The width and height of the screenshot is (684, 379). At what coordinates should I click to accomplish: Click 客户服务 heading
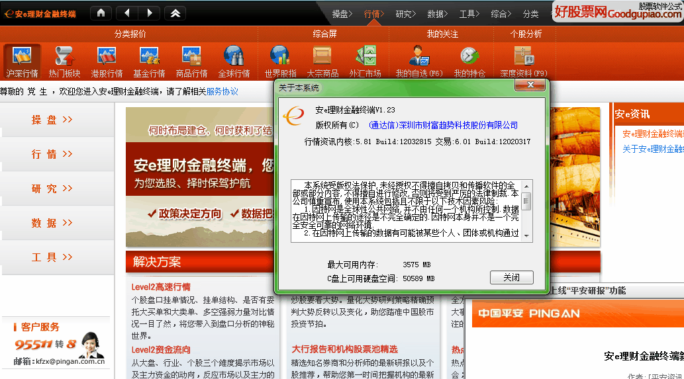coord(40,327)
